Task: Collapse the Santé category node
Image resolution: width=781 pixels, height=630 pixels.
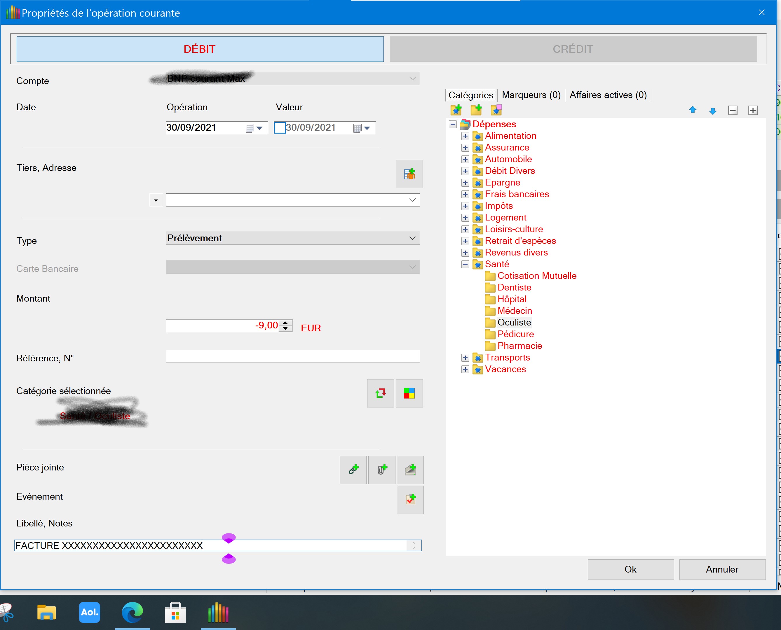Action: (465, 264)
